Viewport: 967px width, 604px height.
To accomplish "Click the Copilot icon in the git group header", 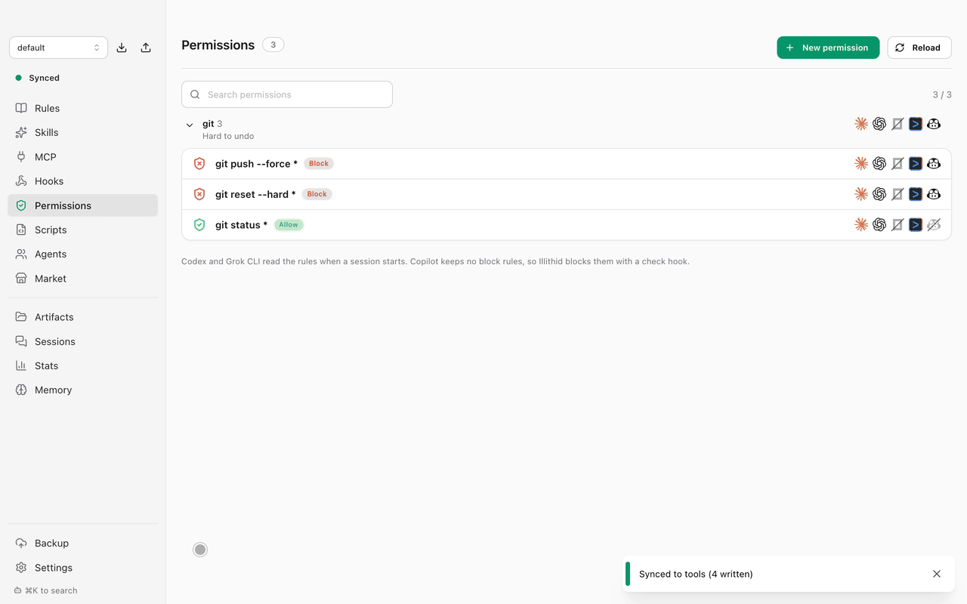I will pyautogui.click(x=934, y=124).
